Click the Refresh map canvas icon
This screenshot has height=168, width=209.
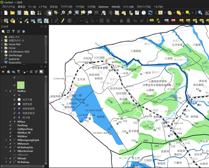pos(150,13)
